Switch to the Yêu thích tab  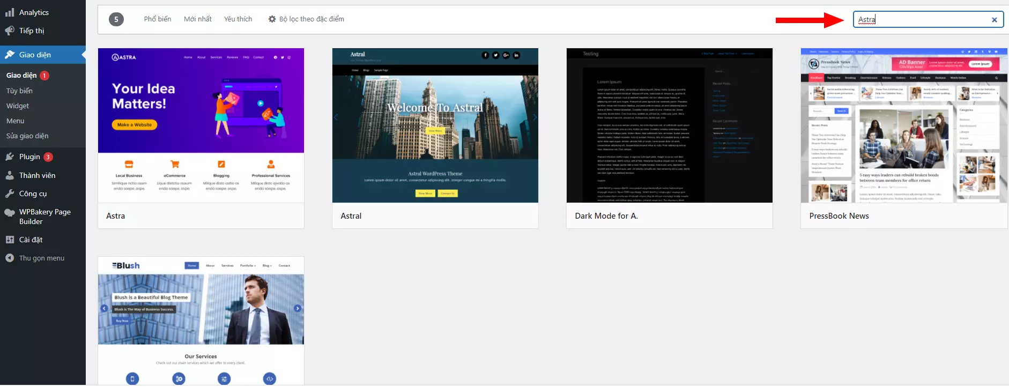[238, 19]
